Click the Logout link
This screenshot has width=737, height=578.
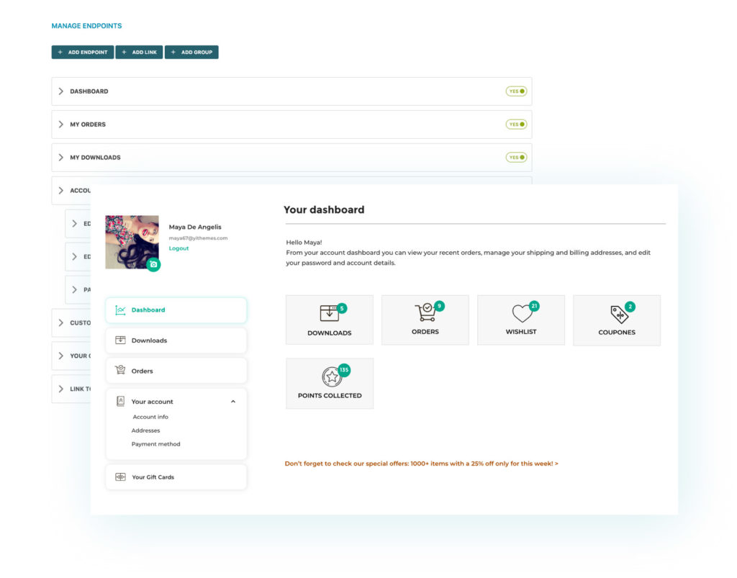click(178, 248)
